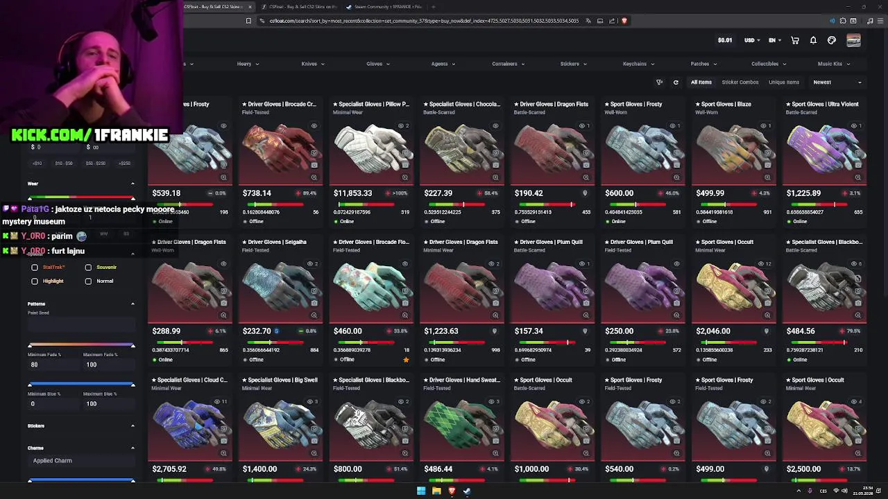Screen dimensions: 888x499
Task: Click the Maximum Blue % field
Action: [108, 403]
